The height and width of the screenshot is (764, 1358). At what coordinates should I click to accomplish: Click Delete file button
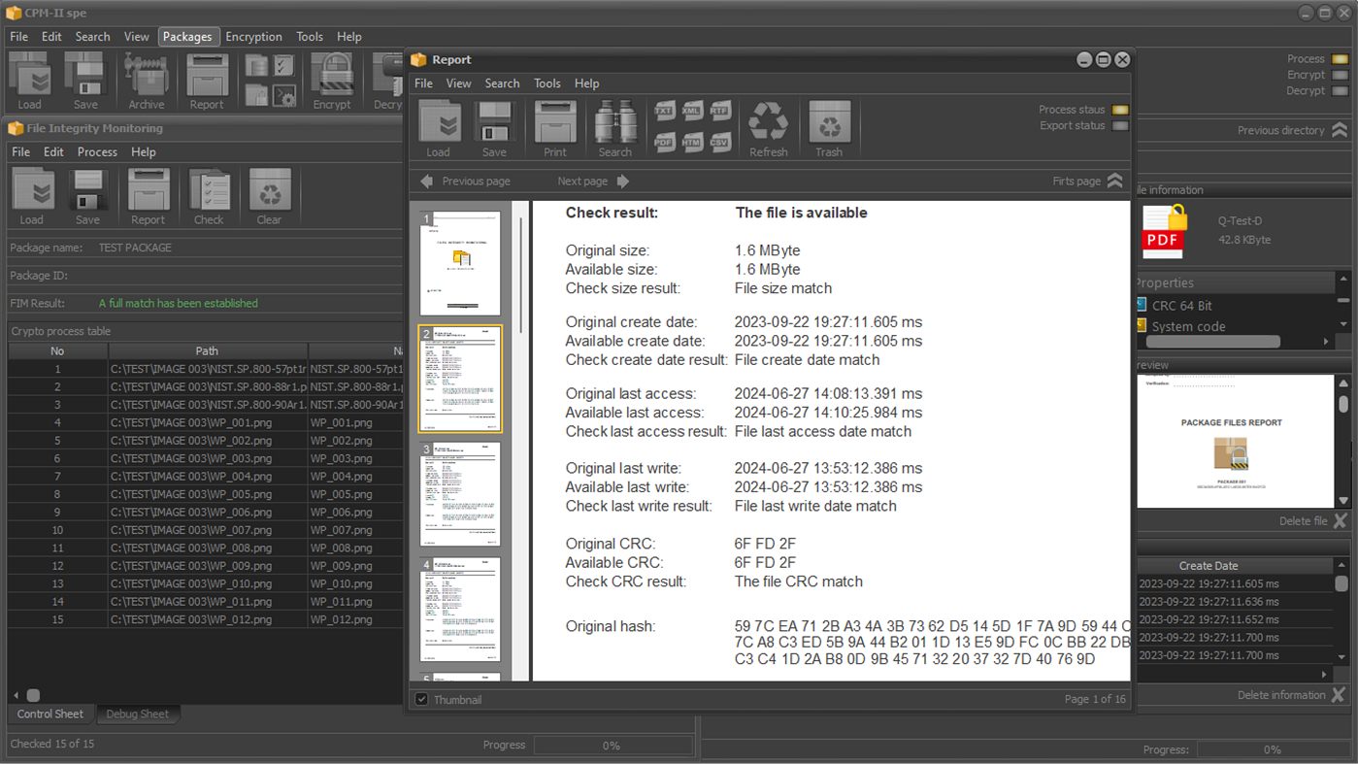[1340, 521]
